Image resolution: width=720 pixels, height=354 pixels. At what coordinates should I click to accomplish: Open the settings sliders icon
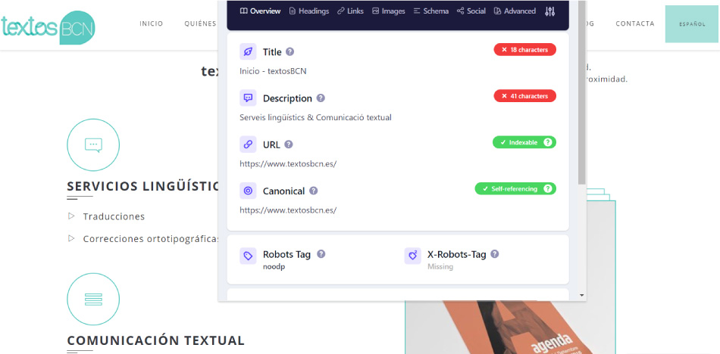[549, 11]
